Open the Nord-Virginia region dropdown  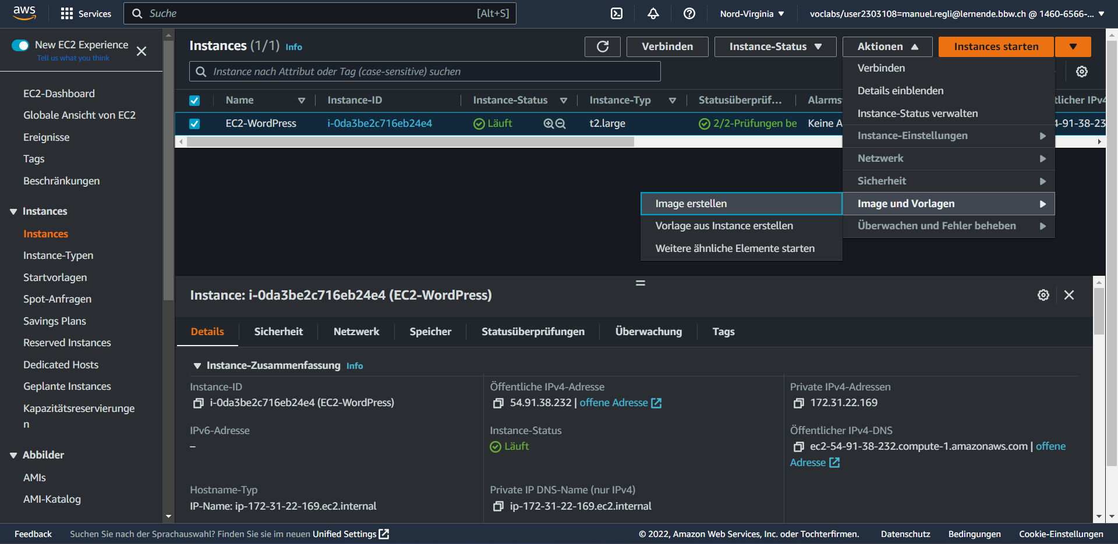pyautogui.click(x=752, y=13)
